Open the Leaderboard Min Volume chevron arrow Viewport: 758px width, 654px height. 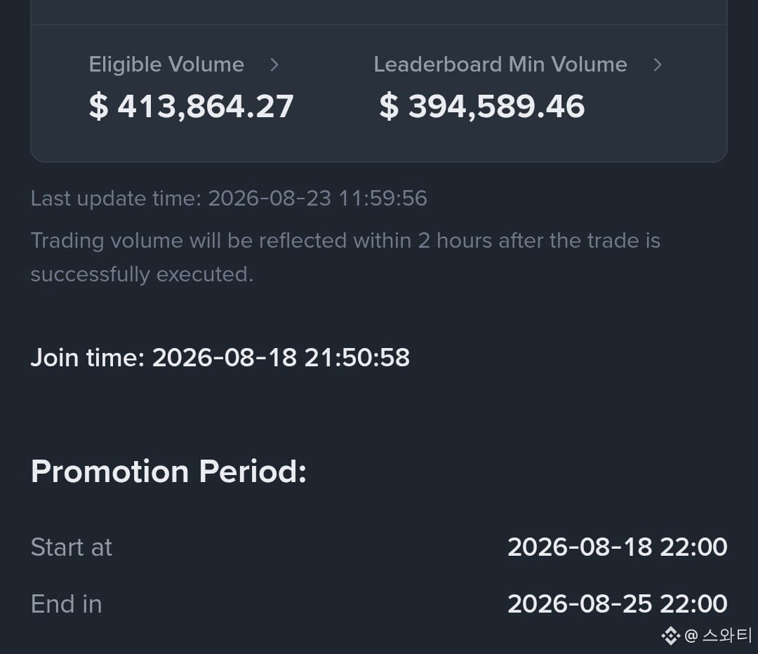[657, 65]
